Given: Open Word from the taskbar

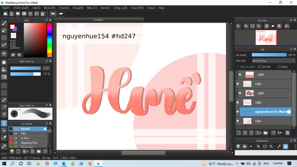Looking at the screenshot, I should click(x=81, y=164).
